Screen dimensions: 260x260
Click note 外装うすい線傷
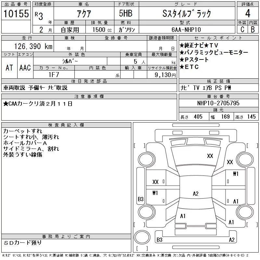[22, 155]
